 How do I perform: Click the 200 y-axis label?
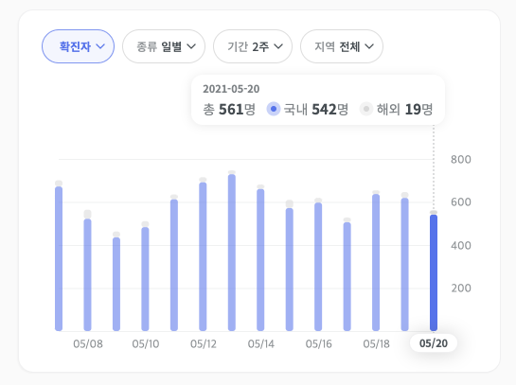pyautogui.click(x=461, y=288)
